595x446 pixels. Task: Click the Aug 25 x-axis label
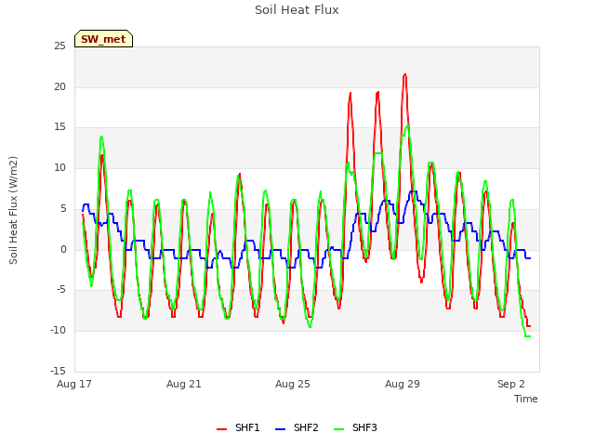(293, 384)
